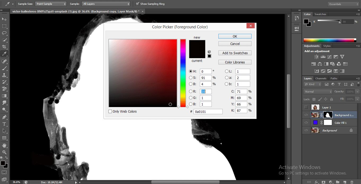Image resolution: width=361 pixels, height=184 pixels.
Task: Select the Gradient tool
Action: point(5,96)
